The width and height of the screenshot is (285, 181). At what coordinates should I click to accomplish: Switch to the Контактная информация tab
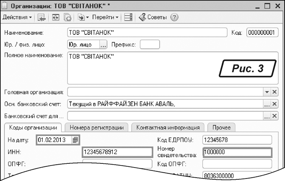pyautogui.click(x=168, y=127)
